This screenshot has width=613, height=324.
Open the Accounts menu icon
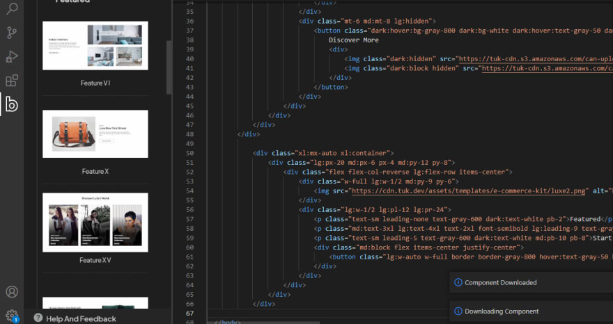(12, 291)
